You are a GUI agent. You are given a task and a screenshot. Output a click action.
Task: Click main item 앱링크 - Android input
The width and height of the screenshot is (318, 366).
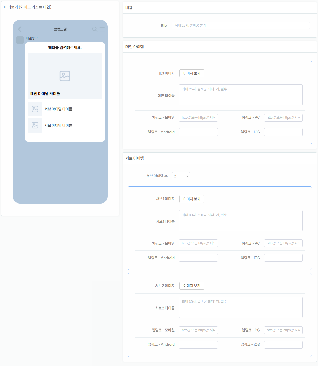198,132
